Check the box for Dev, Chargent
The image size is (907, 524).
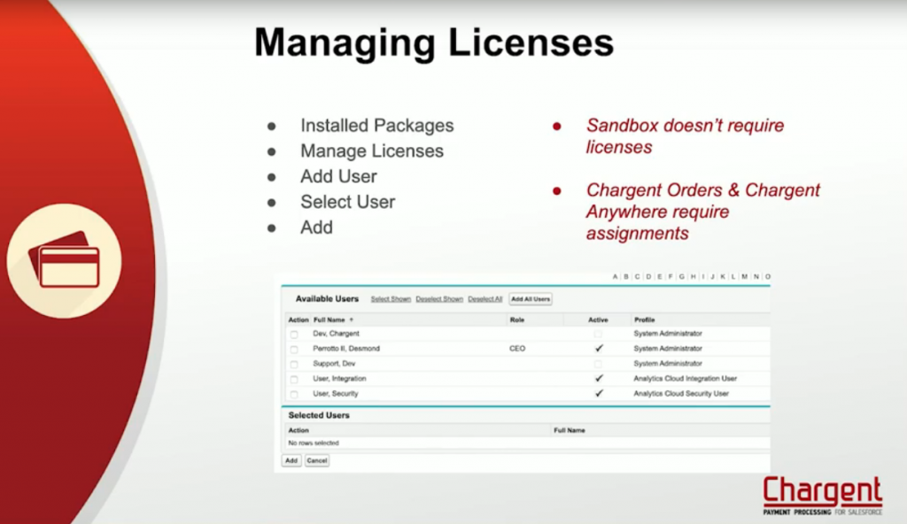[294, 335]
